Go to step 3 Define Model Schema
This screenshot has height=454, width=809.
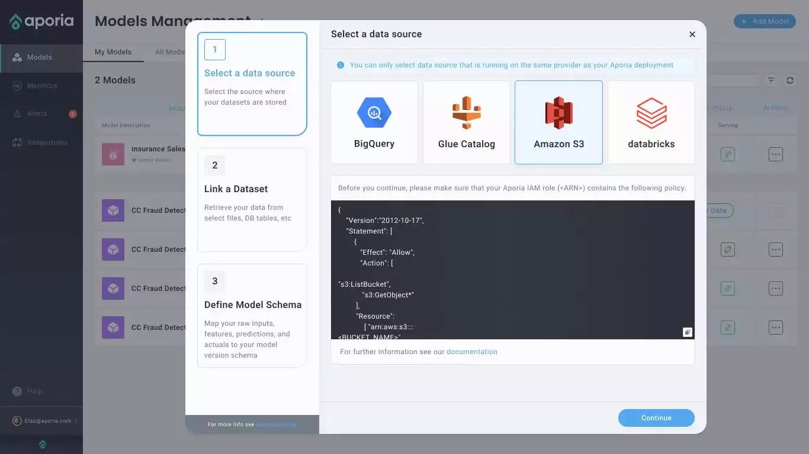point(252,316)
